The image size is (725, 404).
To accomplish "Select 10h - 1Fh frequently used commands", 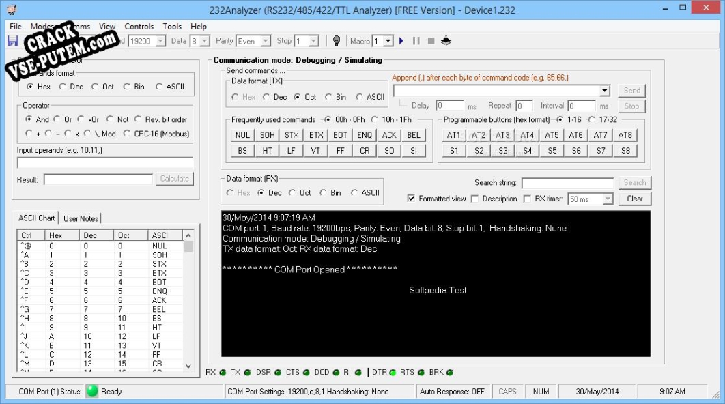I will [x=374, y=119].
